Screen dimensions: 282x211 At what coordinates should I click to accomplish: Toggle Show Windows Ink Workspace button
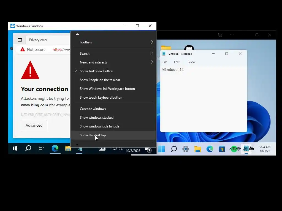coord(113,89)
